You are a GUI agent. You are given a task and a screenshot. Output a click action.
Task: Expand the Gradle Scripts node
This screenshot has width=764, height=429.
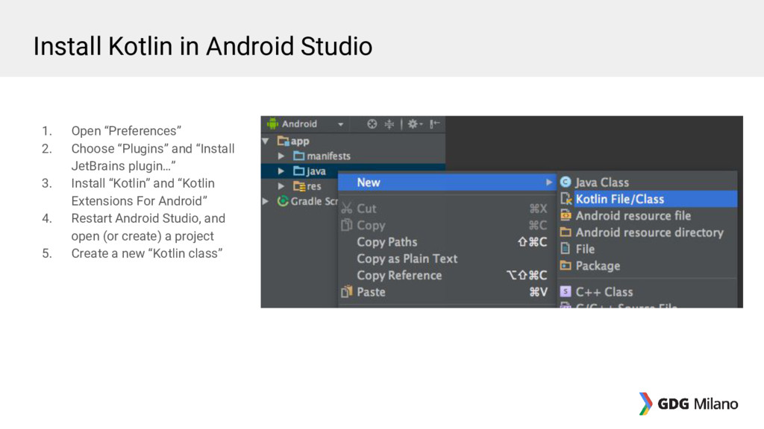(266, 201)
